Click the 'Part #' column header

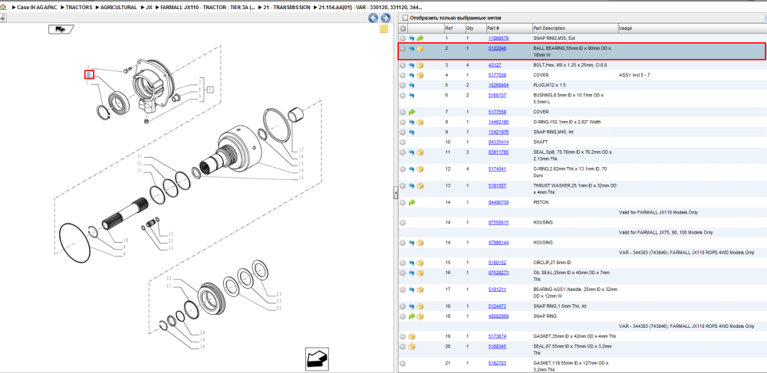pos(509,28)
